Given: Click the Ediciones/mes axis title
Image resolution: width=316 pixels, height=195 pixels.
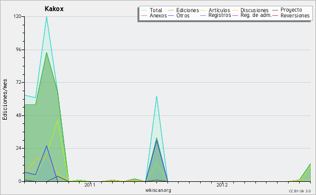Looking at the screenshot, I should click(5, 100).
